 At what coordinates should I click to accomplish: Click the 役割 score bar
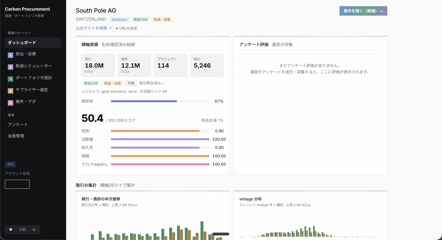pyautogui.click(x=160, y=131)
